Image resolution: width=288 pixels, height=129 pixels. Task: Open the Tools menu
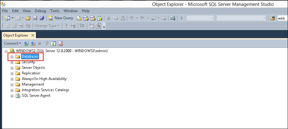pyautogui.click(x=55, y=11)
